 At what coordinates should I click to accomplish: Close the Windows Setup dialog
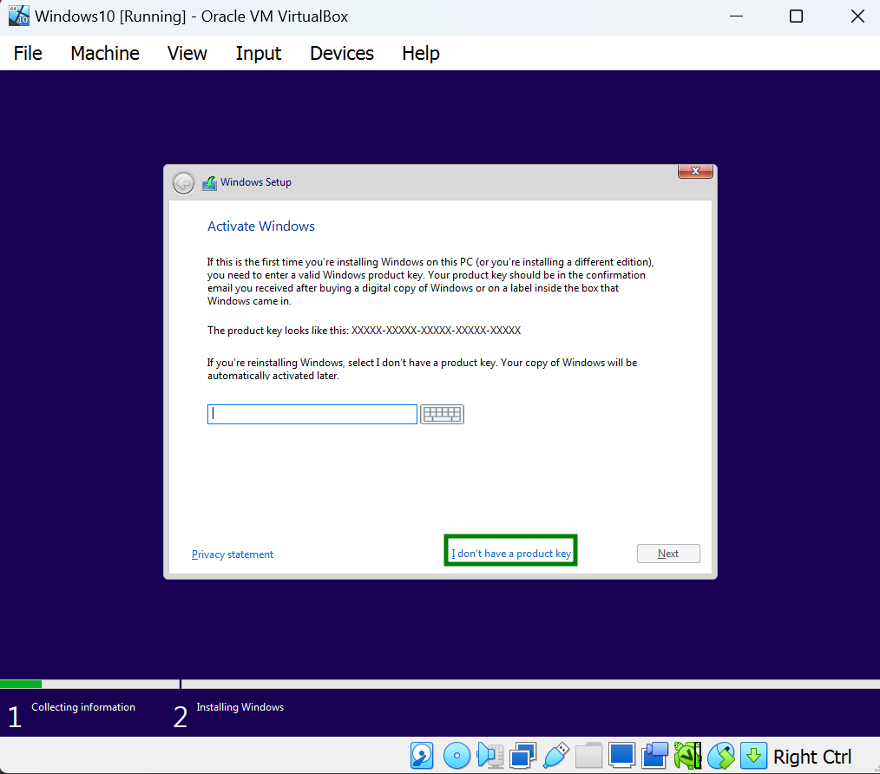[x=695, y=171]
